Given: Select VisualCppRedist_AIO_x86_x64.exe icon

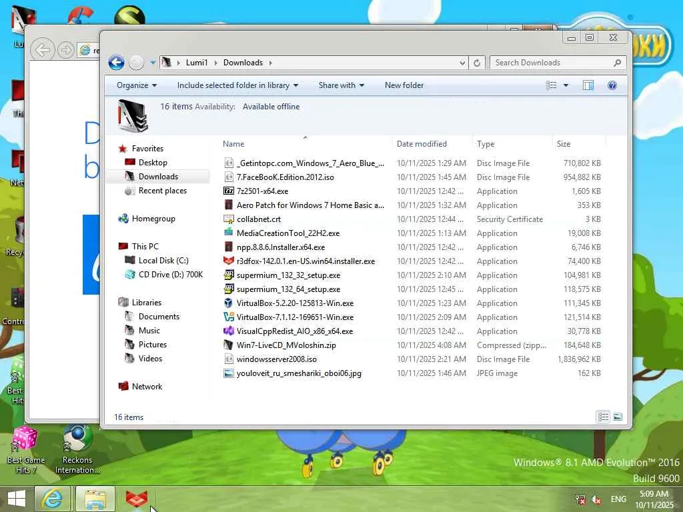Looking at the screenshot, I should pos(229,331).
